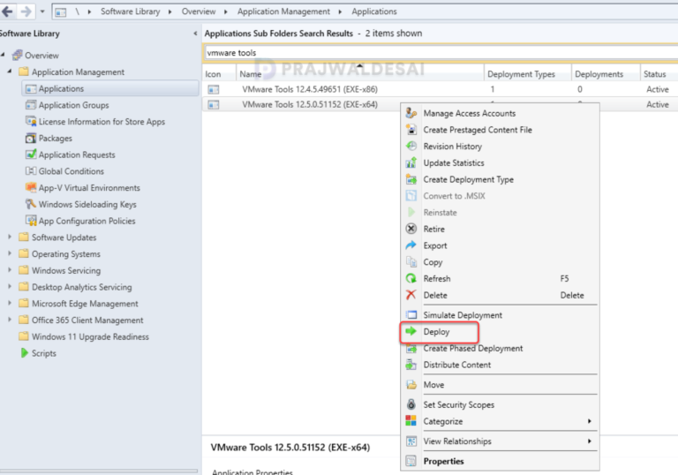
Task: Click icon of VMware Tools 12.4.5.49651 row
Action: 213,89
